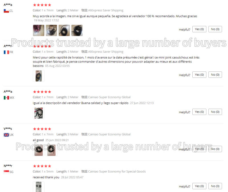
Task: Click the UK flag icon
Action: [x=6, y=135]
